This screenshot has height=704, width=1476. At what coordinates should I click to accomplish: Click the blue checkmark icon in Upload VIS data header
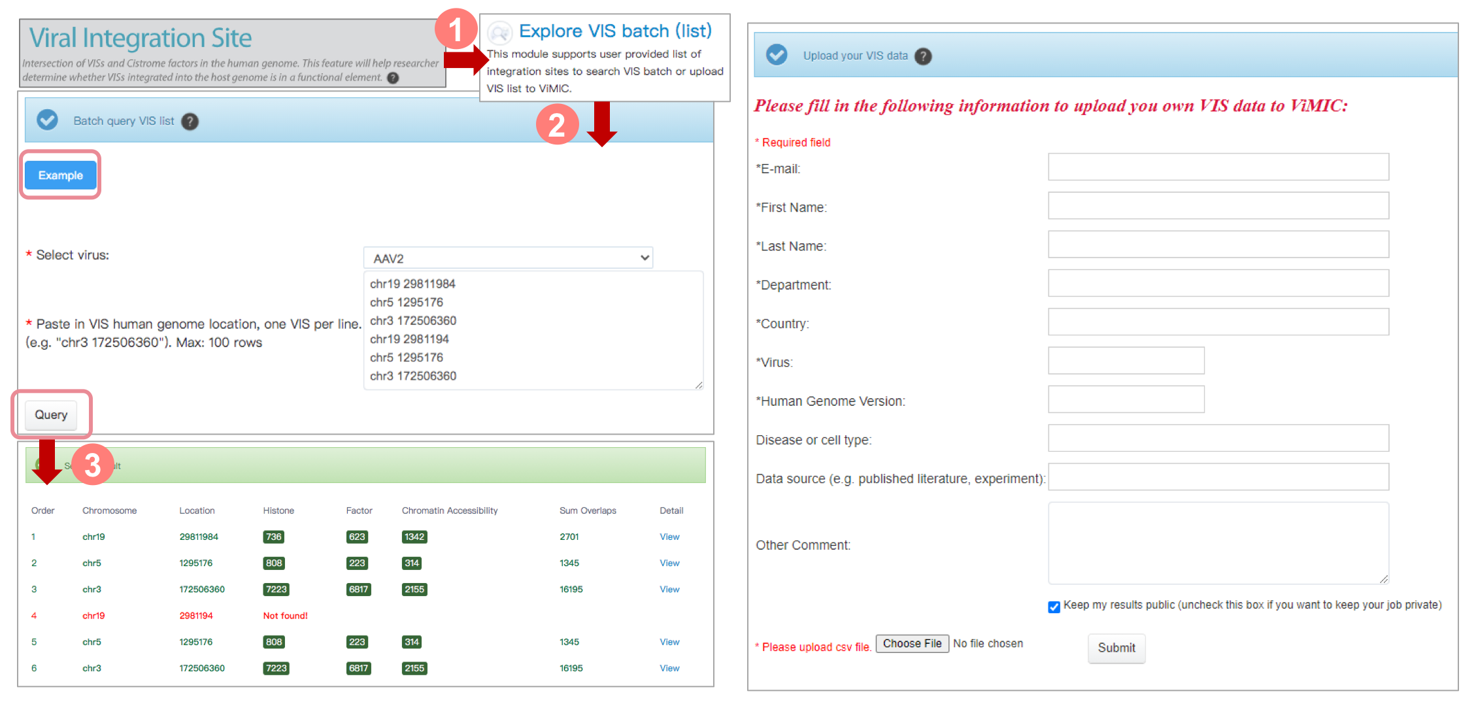tap(777, 55)
